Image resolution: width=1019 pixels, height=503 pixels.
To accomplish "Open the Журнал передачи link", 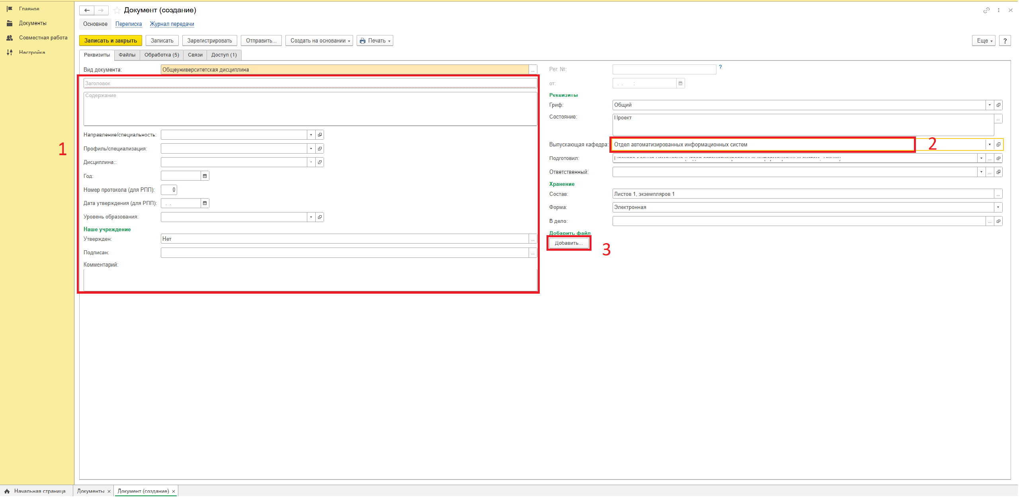I will (x=172, y=24).
